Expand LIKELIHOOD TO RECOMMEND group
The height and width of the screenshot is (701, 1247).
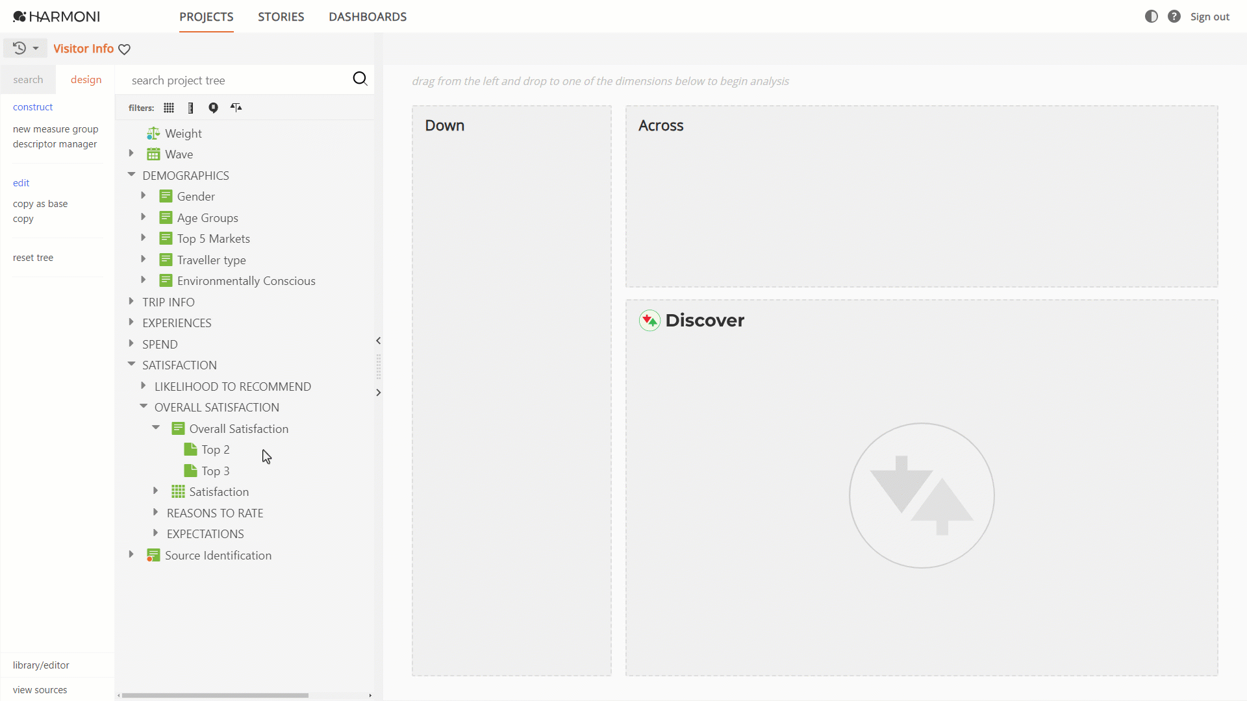pyautogui.click(x=144, y=386)
